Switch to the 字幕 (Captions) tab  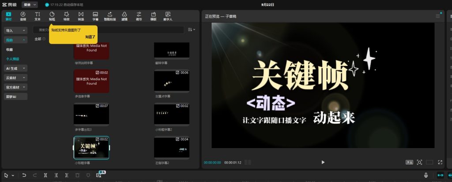[x=95, y=16]
